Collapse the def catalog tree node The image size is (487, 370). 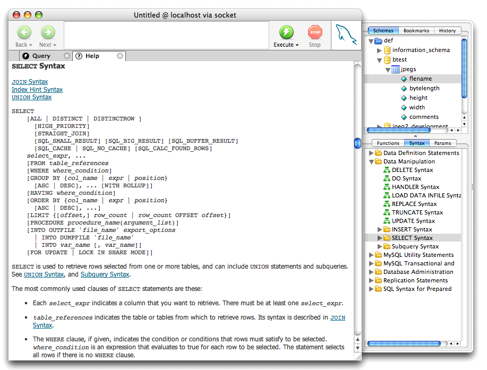[371, 41]
